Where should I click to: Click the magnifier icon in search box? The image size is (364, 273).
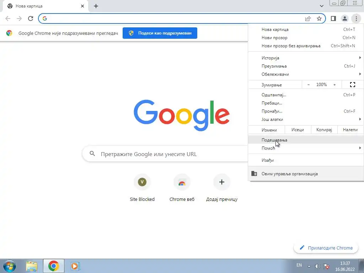coord(92,154)
